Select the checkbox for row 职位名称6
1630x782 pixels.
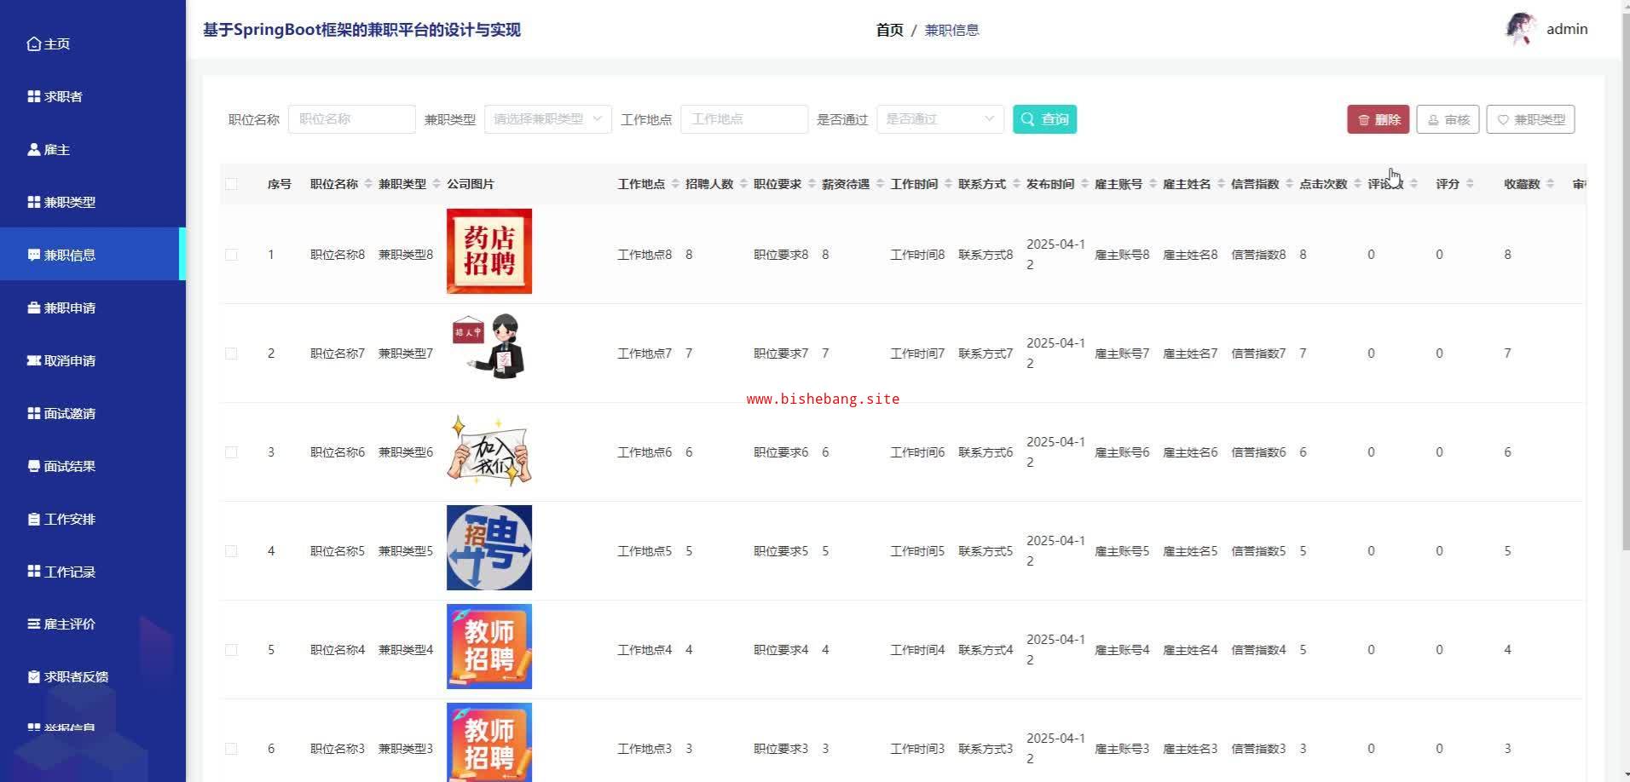click(x=231, y=452)
